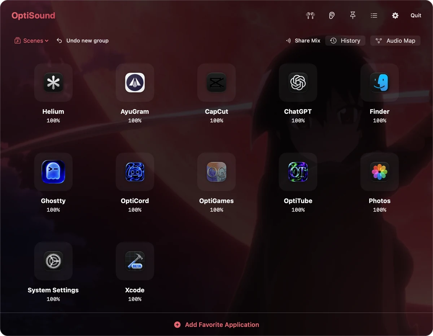
Task: Click the System Settings label
Action: click(x=53, y=290)
